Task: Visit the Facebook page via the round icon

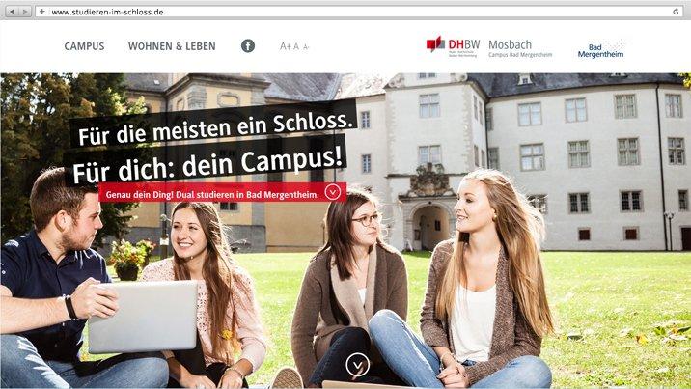Action: pyautogui.click(x=248, y=45)
